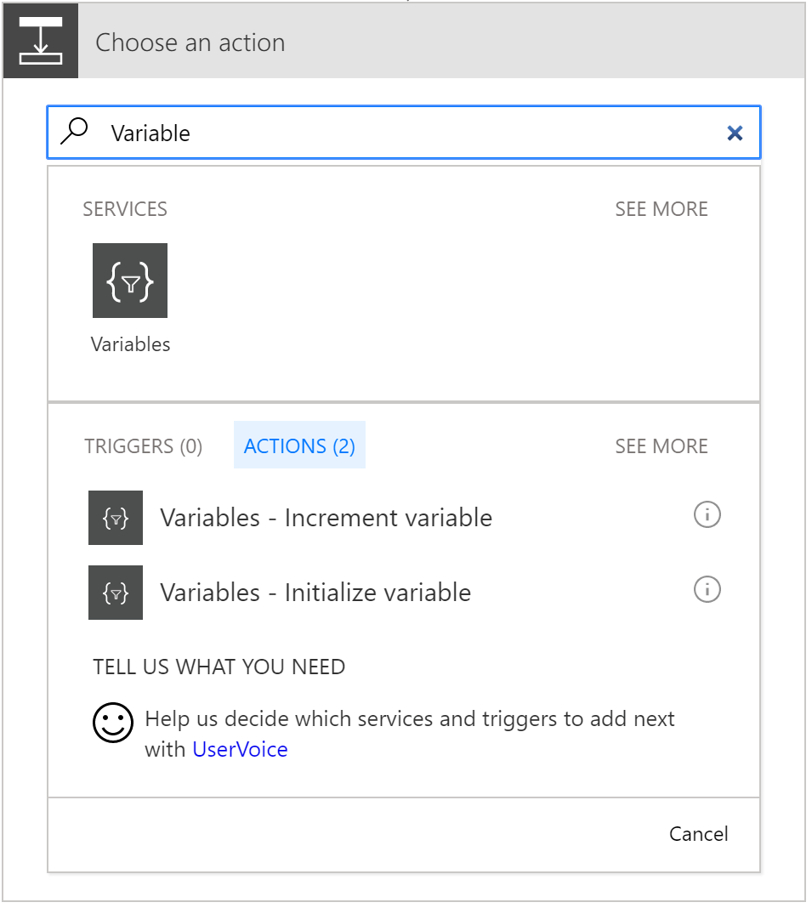Click the flow step icon in the header
Viewport: 812px width, 908px height.
(x=40, y=40)
